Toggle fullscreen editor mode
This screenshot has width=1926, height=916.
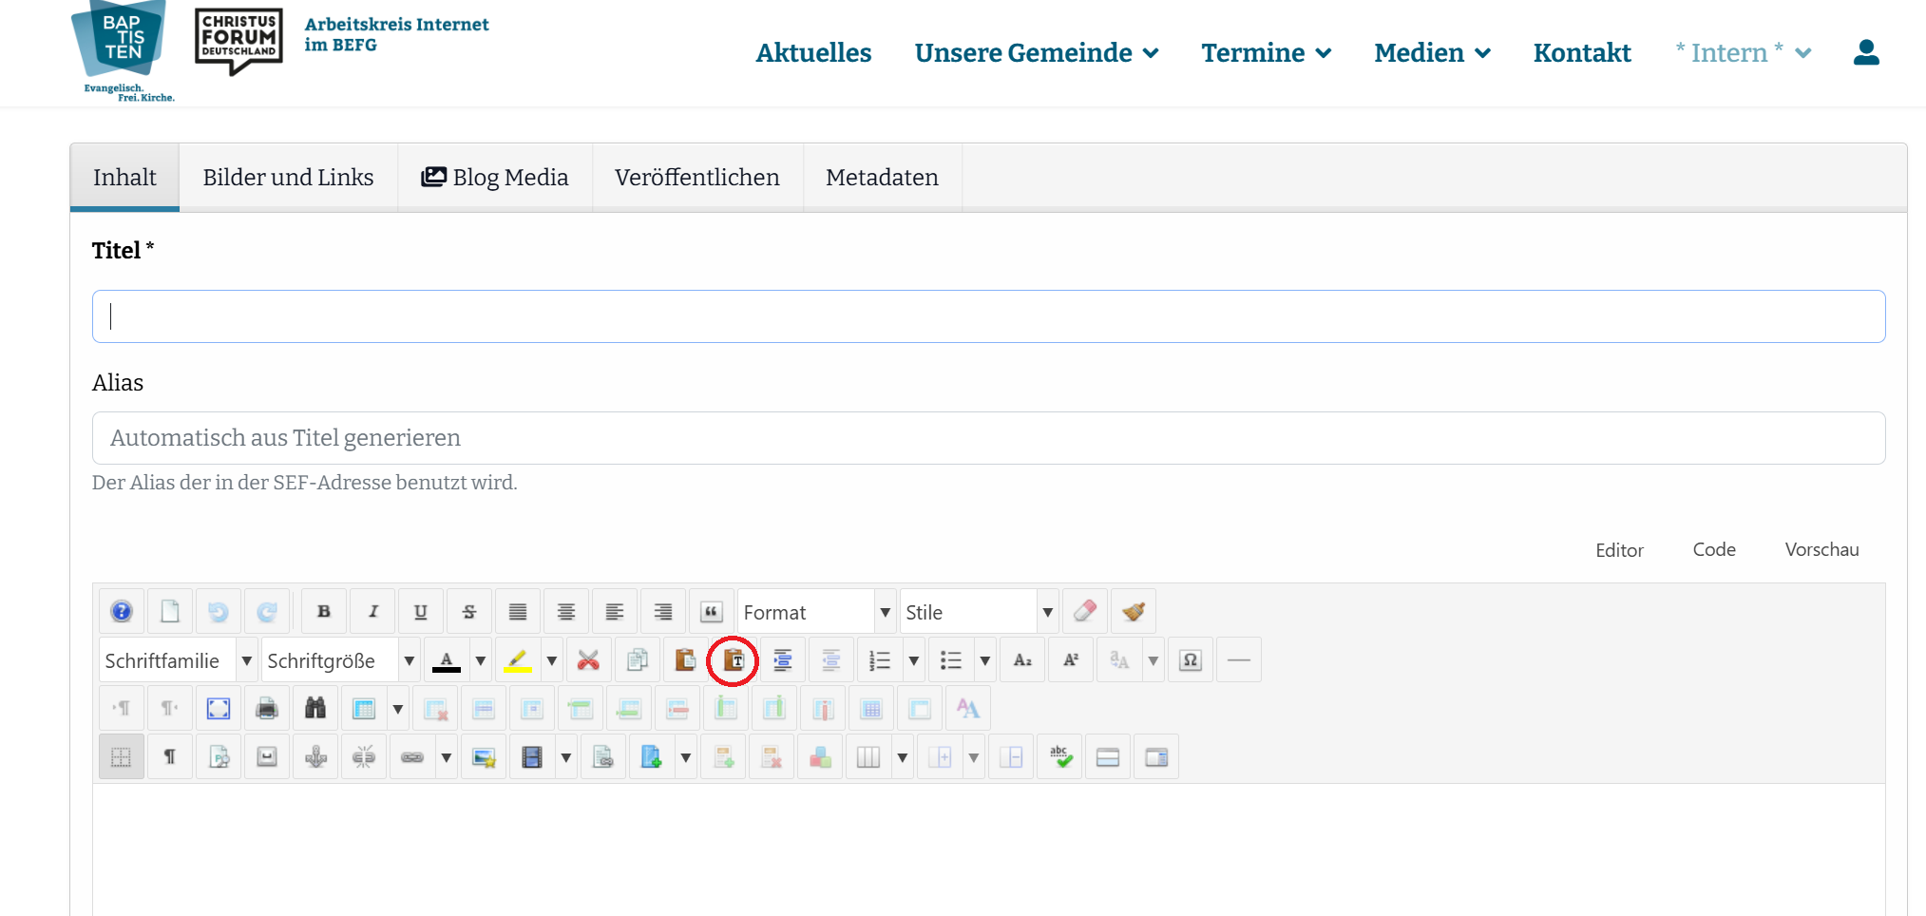point(219,708)
